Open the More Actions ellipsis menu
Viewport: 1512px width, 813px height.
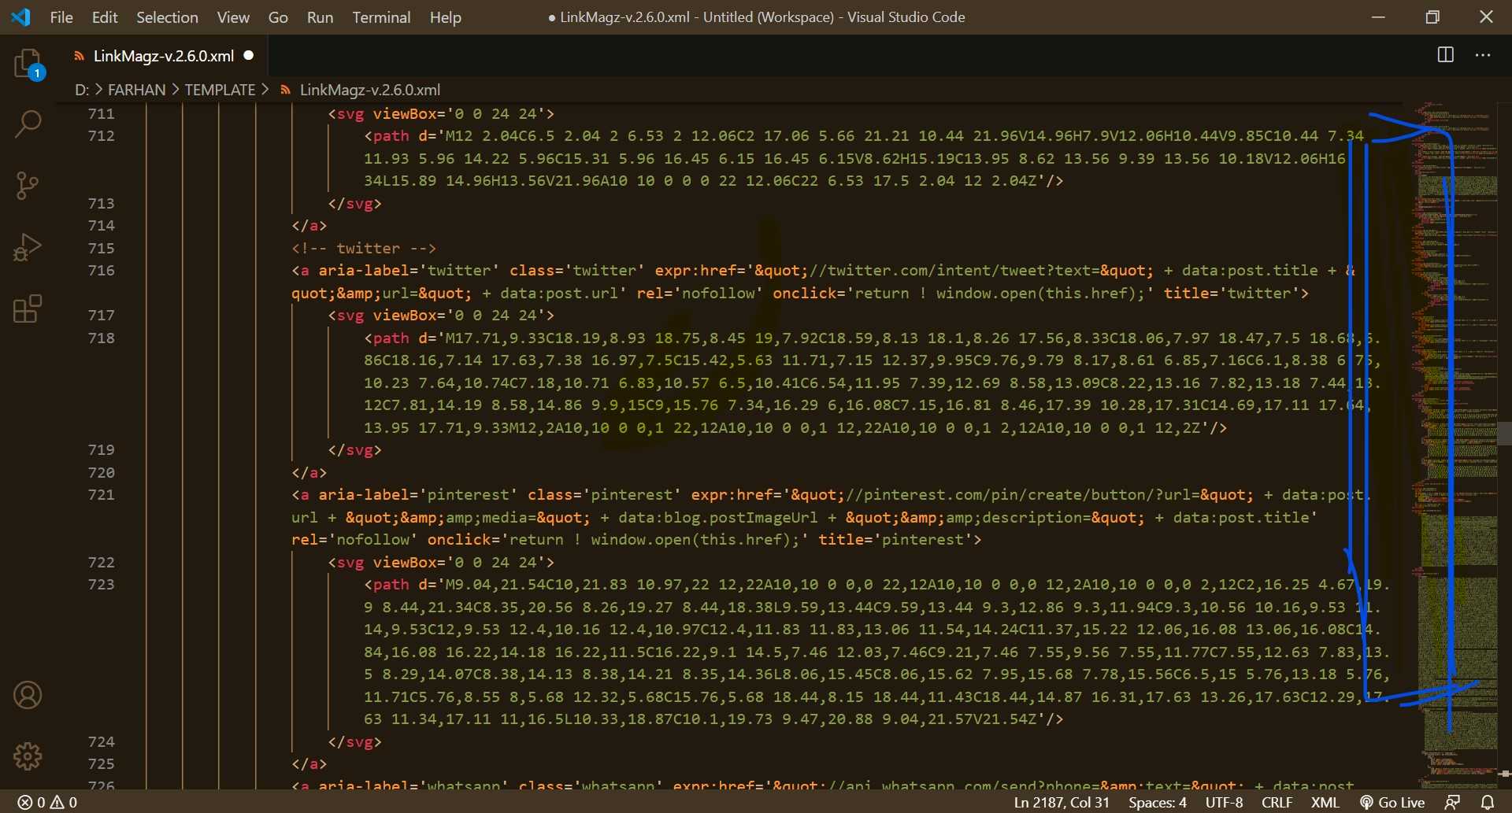1484,55
